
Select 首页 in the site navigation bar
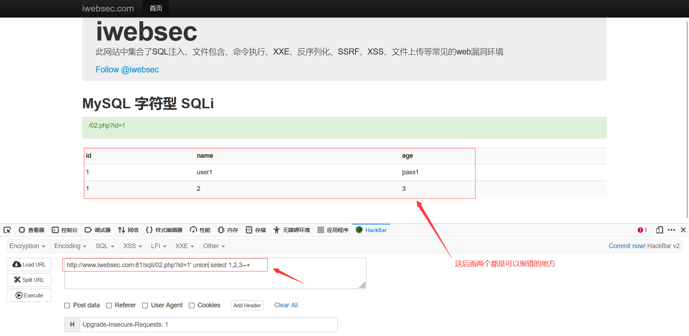(x=156, y=8)
